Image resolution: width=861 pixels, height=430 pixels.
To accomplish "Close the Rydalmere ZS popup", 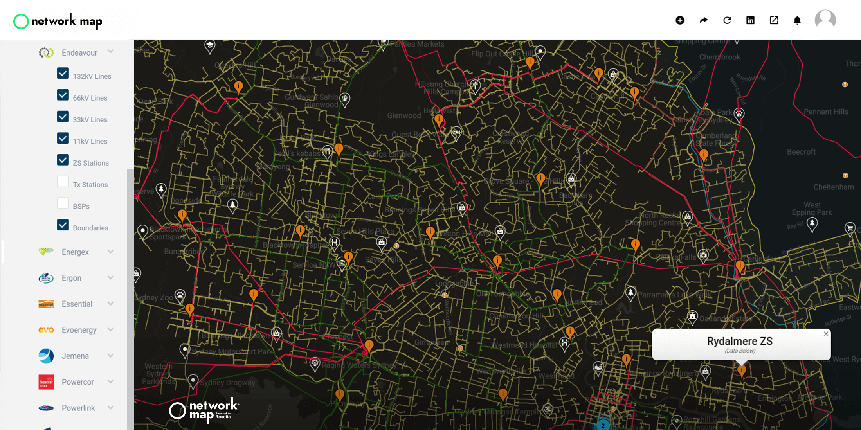I will coord(826,333).
